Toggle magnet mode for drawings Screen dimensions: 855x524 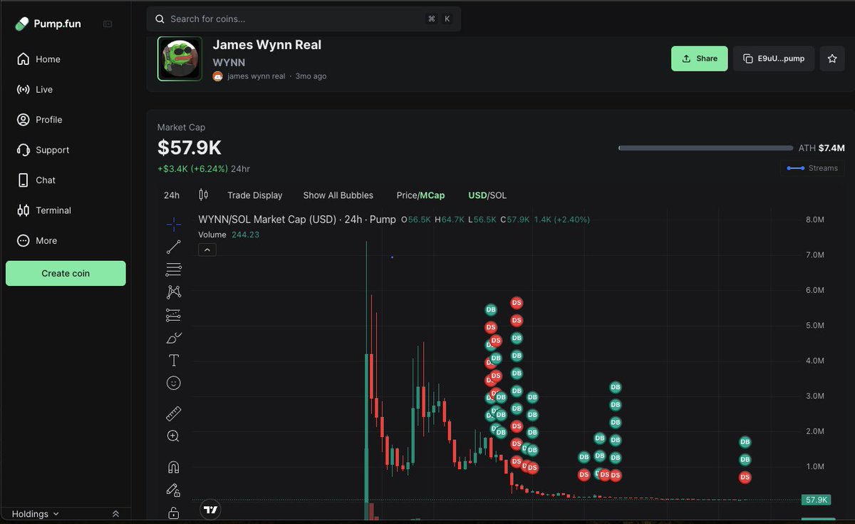click(173, 467)
